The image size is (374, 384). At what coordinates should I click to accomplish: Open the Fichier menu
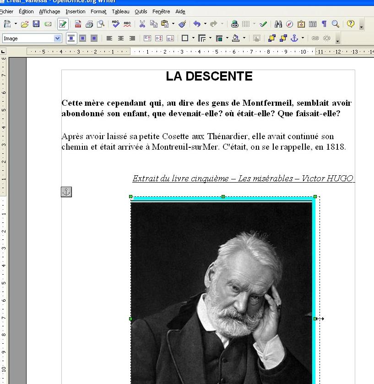[6, 11]
